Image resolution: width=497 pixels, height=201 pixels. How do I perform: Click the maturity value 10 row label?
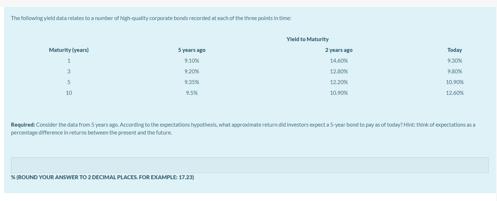pos(69,93)
